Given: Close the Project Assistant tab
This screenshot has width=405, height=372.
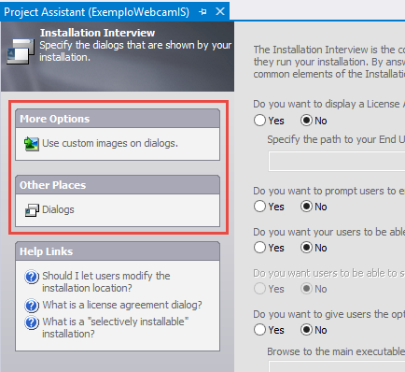Looking at the screenshot, I should tap(220, 11).
